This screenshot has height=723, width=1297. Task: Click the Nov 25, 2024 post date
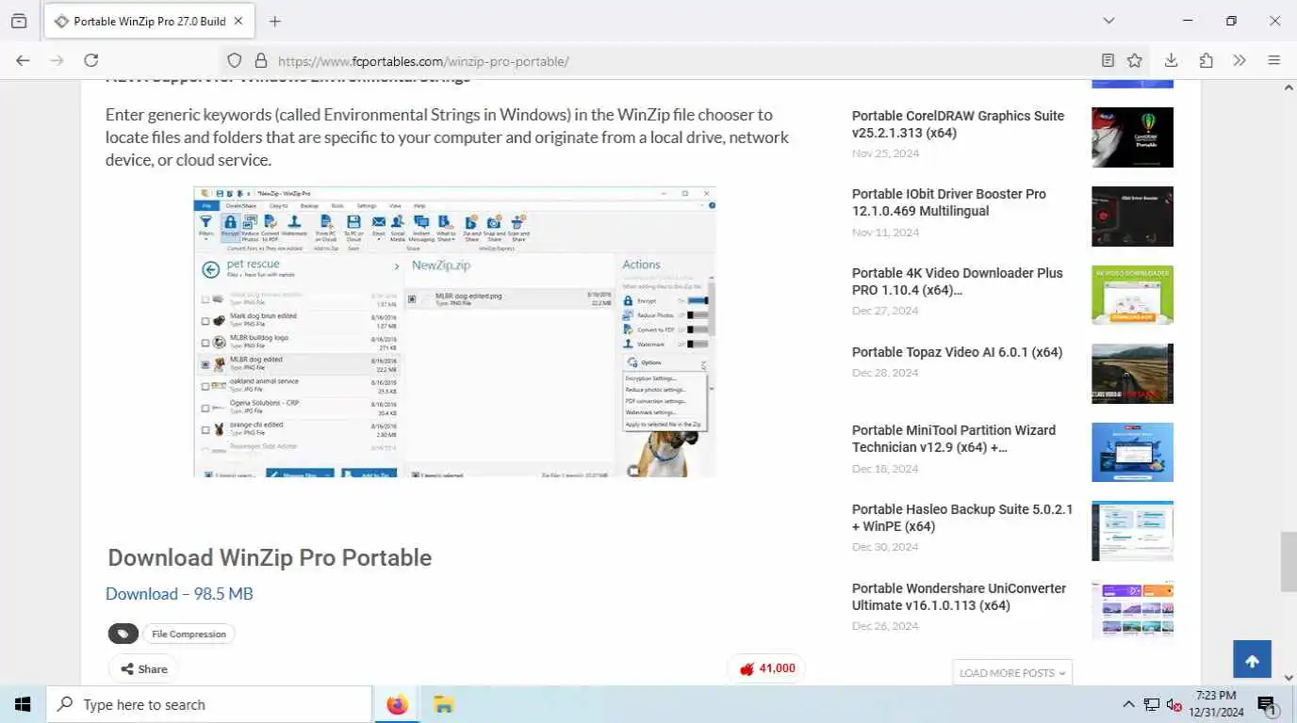885,153
